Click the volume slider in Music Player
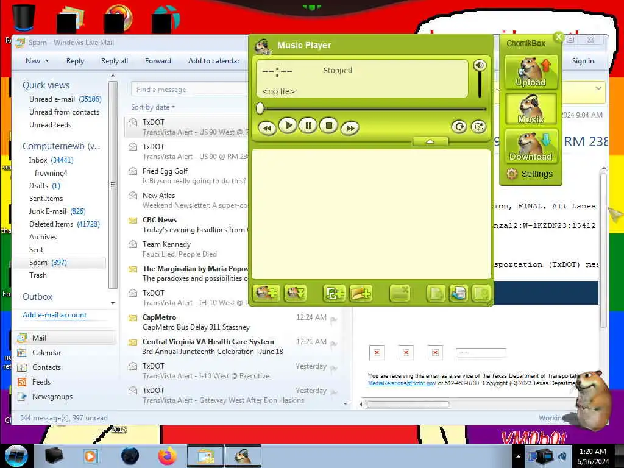Viewport: 624px width, 468px height. point(480,85)
